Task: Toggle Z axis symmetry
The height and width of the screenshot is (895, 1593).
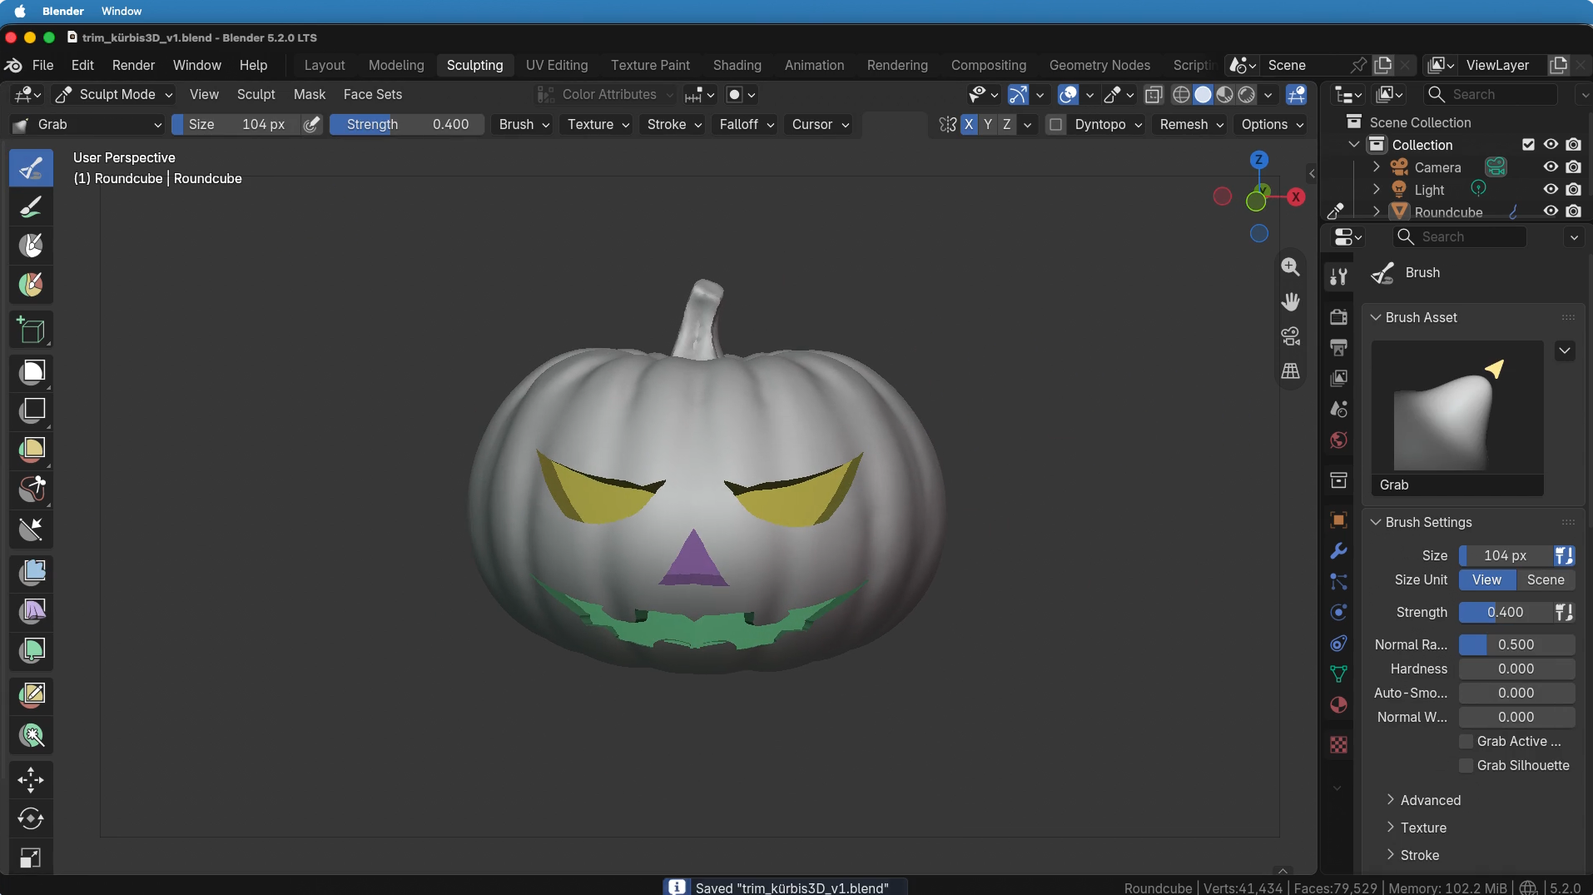Action: [1007, 124]
